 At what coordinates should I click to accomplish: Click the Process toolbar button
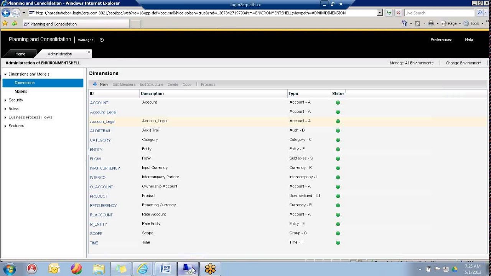(x=208, y=84)
